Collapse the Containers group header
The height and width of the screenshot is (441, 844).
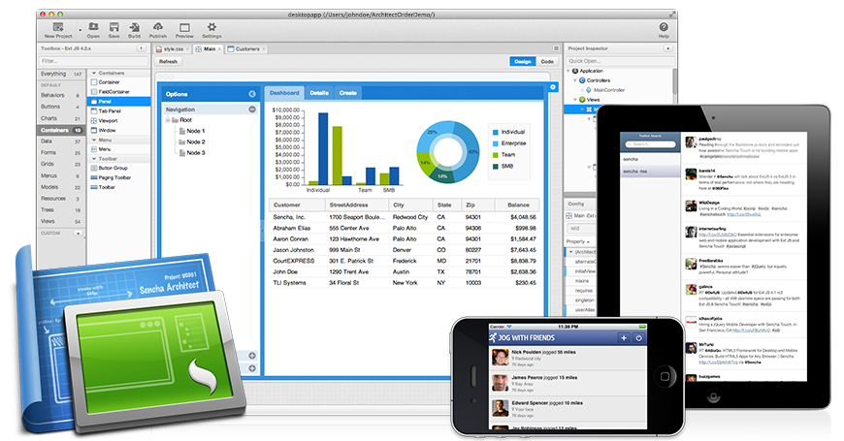click(119, 73)
